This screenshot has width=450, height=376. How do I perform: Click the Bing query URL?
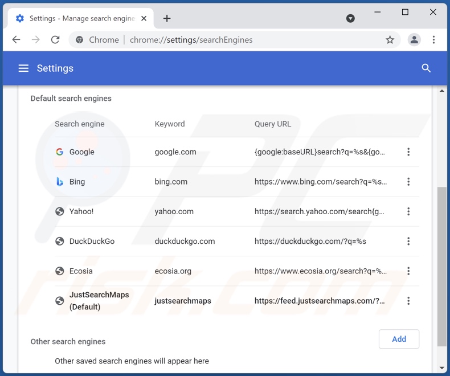pyautogui.click(x=321, y=182)
